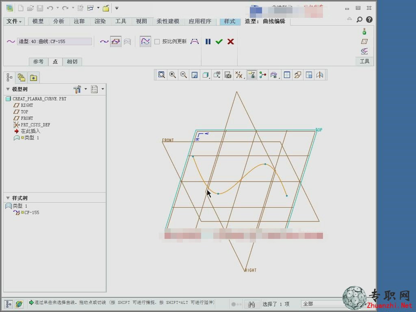Screen dimensions: 416x312
Task: Select CF-155 in style tree
Action: (26, 212)
